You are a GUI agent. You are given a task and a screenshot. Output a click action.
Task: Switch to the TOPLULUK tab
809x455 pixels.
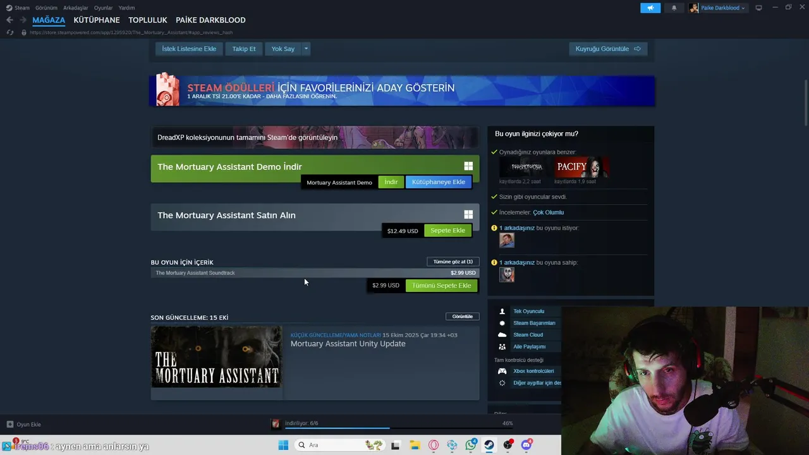[148, 20]
